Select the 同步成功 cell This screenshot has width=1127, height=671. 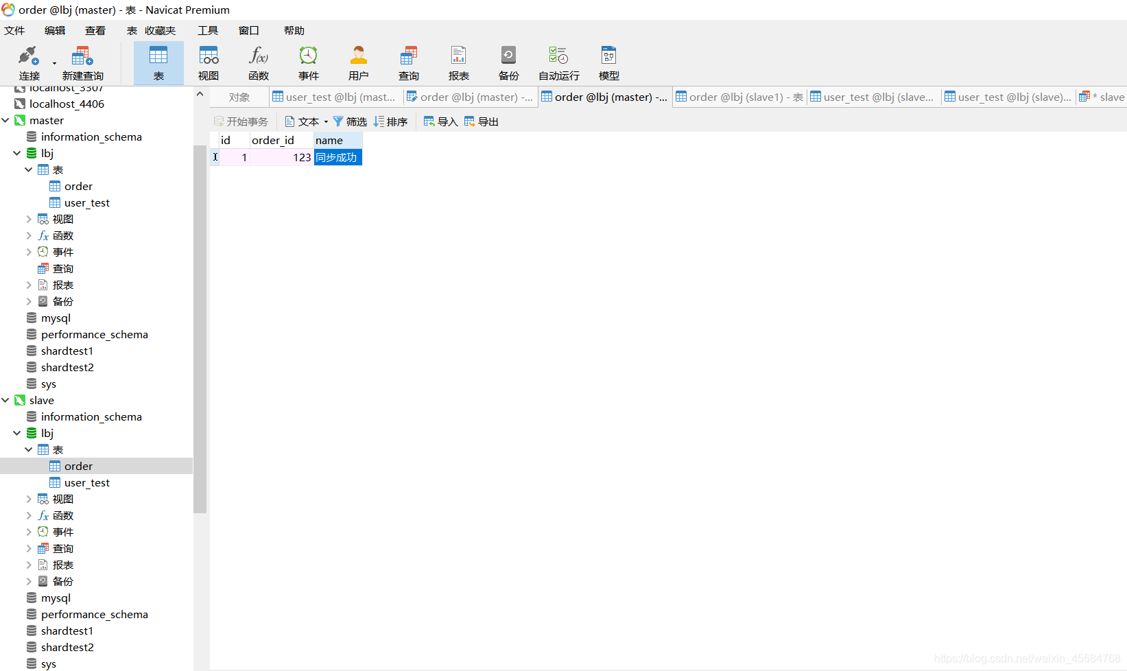(x=338, y=157)
